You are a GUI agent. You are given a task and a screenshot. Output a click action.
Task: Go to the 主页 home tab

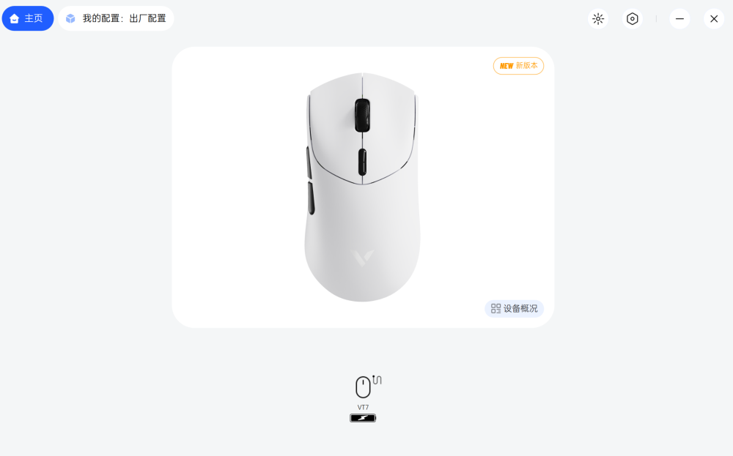click(28, 18)
